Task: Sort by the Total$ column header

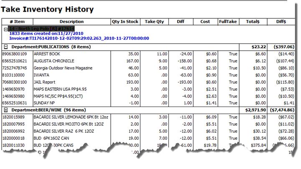Action: pos(253,22)
